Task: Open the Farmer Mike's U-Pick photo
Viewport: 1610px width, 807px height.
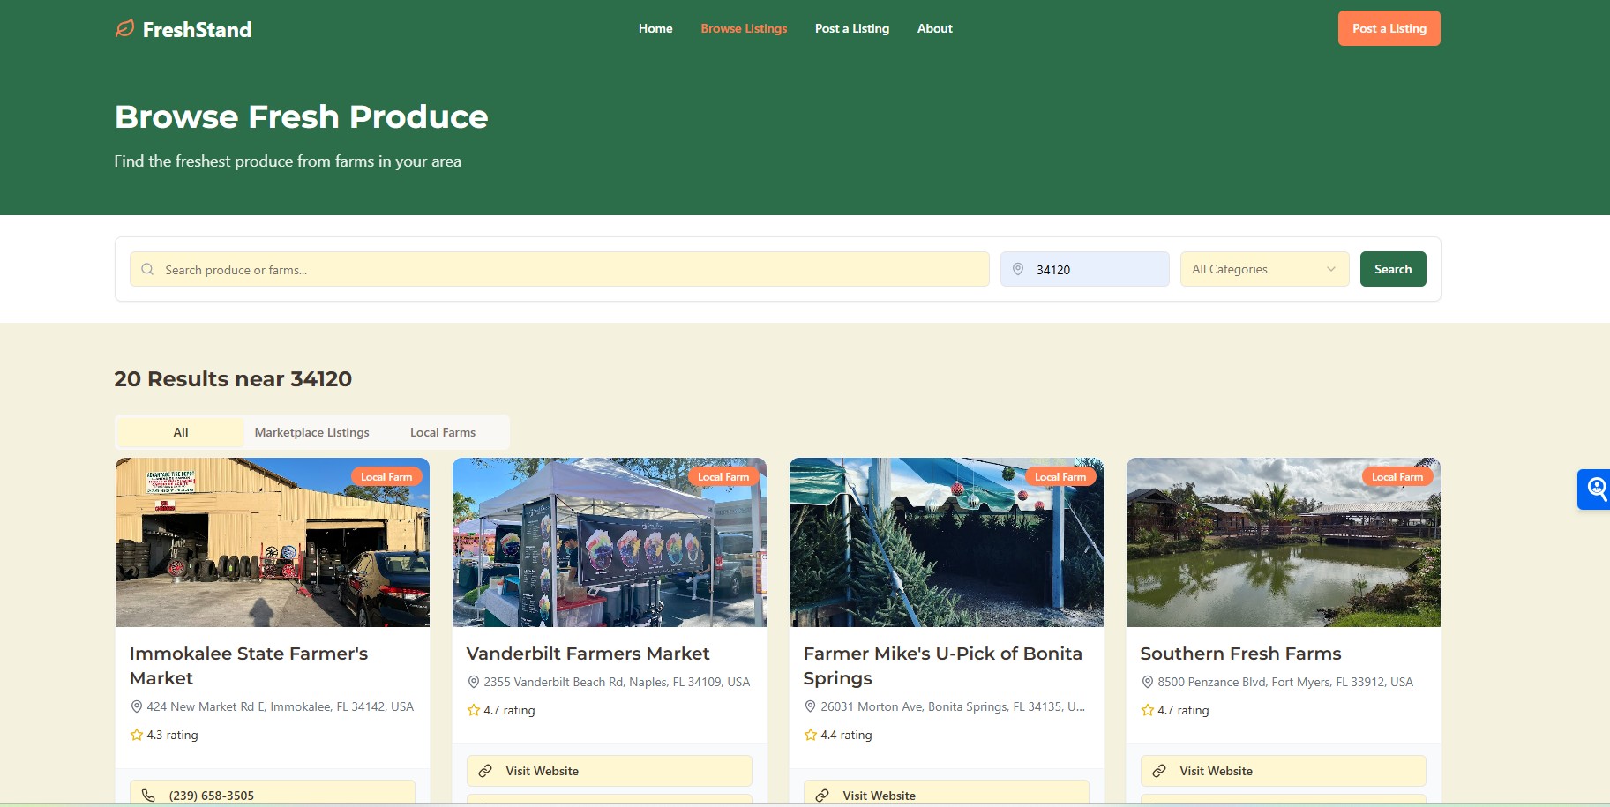Action: (946, 542)
